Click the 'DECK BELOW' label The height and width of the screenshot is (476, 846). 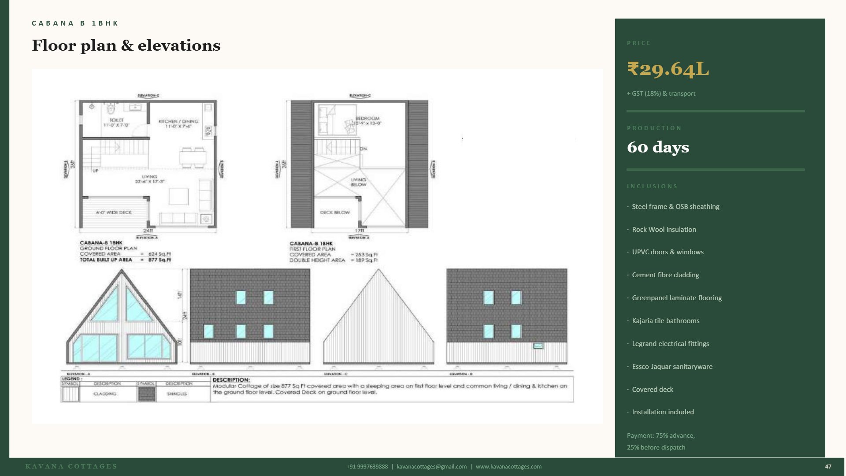[335, 212]
